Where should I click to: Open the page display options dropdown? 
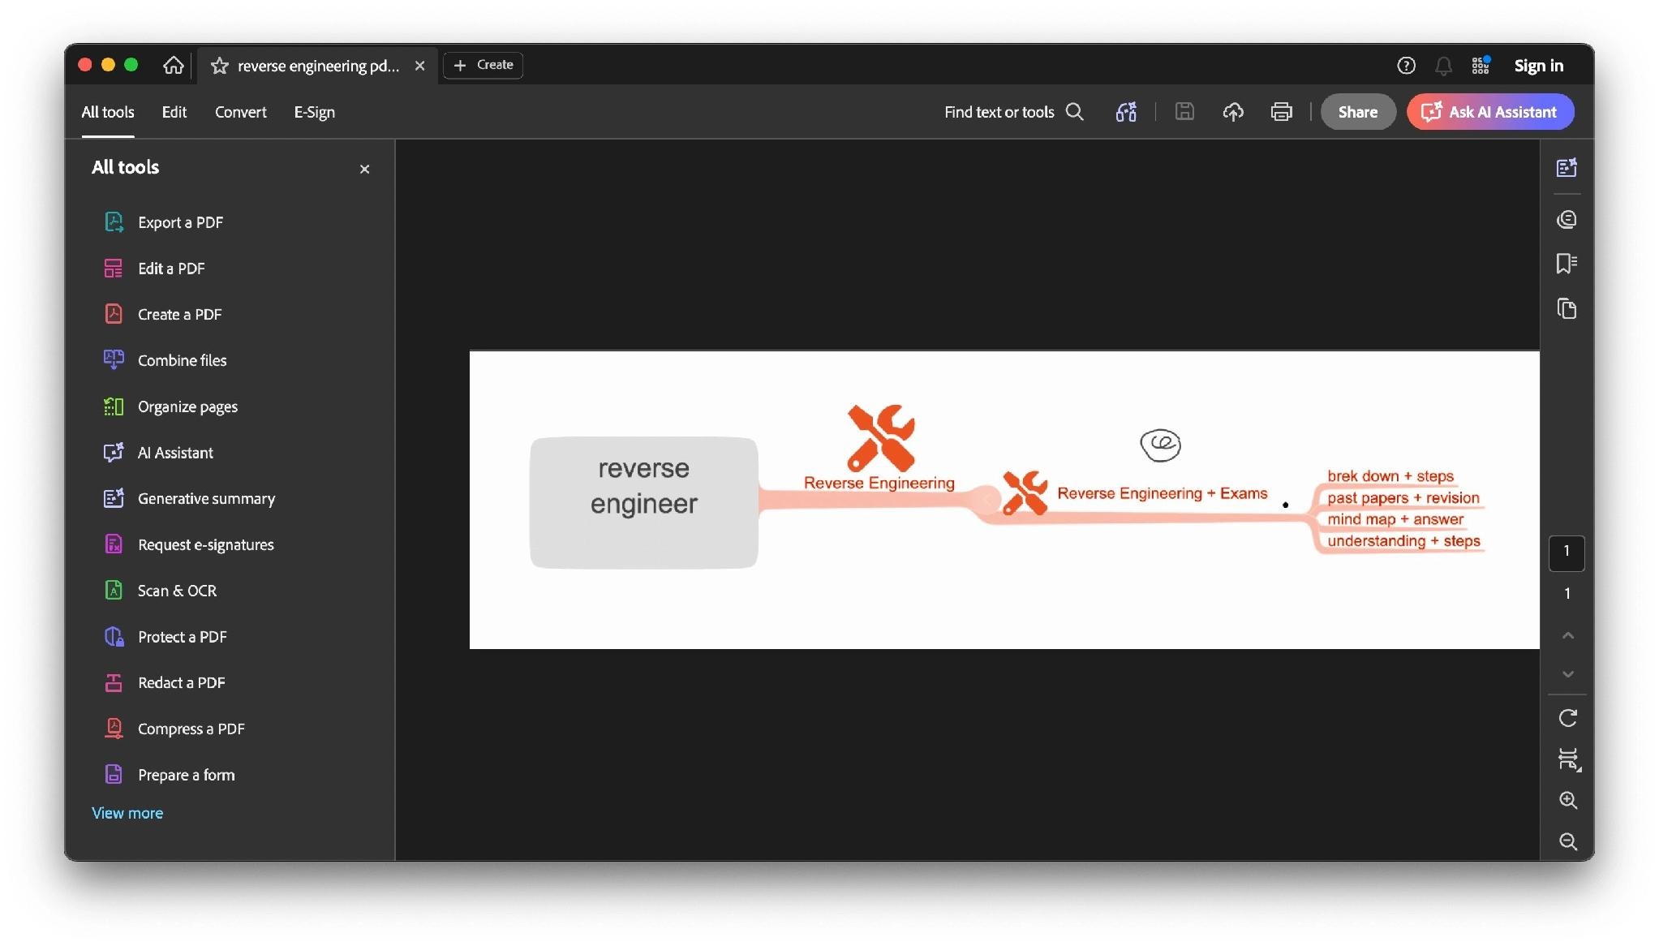pyautogui.click(x=1567, y=759)
